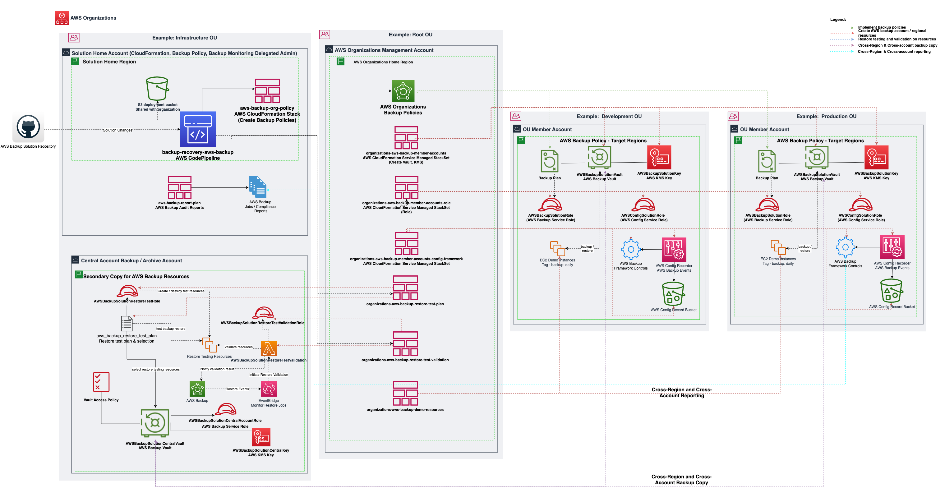Click the S3 deployment bucket icon
945x493 pixels.
[157, 88]
